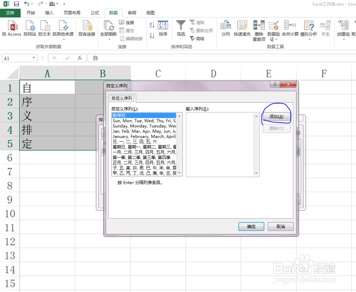This screenshot has height=292, width=356.
Task: Open the Undo history dropdown arrow
Action: (x=32, y=4)
